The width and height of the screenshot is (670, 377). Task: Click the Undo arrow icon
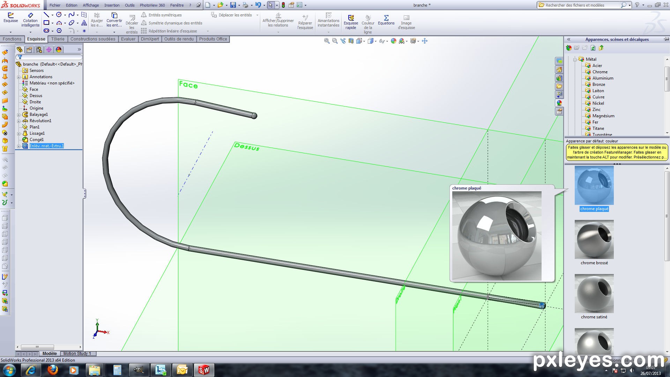pos(258,5)
